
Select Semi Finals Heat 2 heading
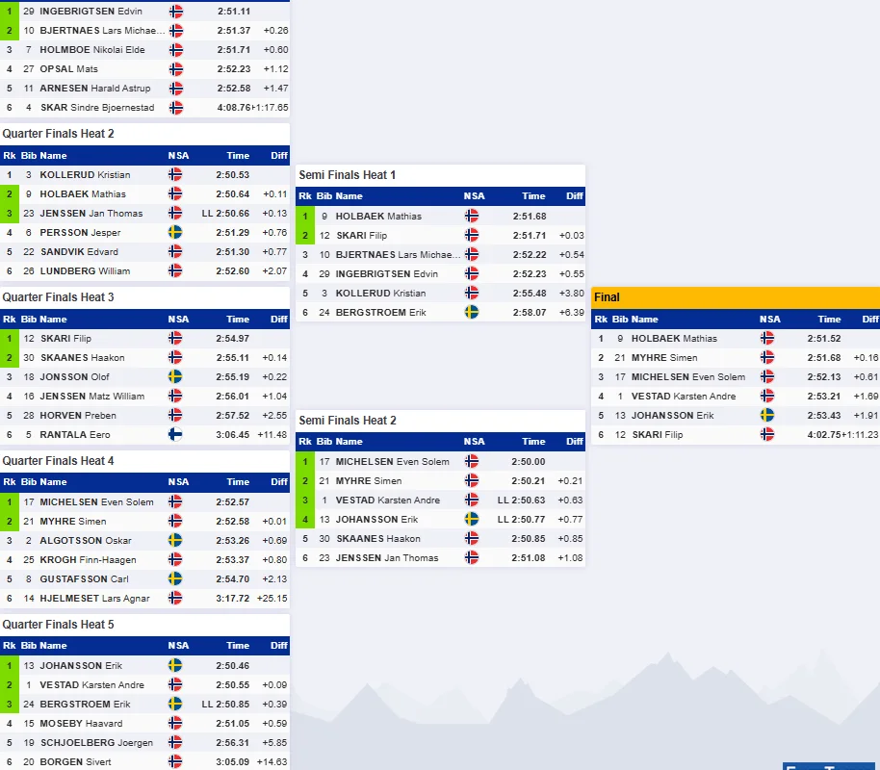point(348,421)
